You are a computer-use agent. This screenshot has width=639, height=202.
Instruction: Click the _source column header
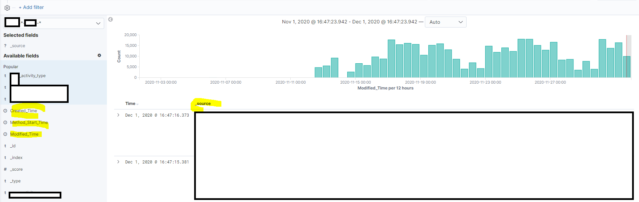(x=203, y=104)
